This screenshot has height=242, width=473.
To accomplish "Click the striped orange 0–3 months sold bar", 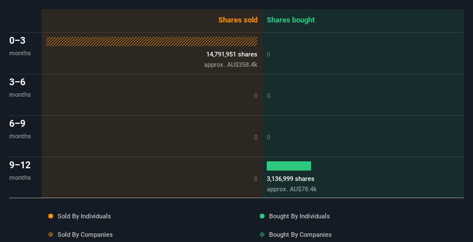I will [152, 41].
